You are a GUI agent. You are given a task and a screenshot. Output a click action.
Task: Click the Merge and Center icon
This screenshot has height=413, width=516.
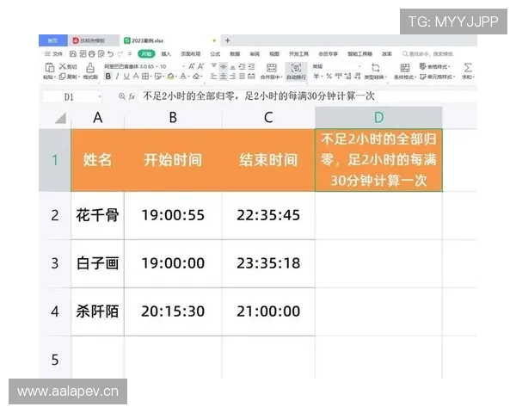pyautogui.click(x=272, y=68)
